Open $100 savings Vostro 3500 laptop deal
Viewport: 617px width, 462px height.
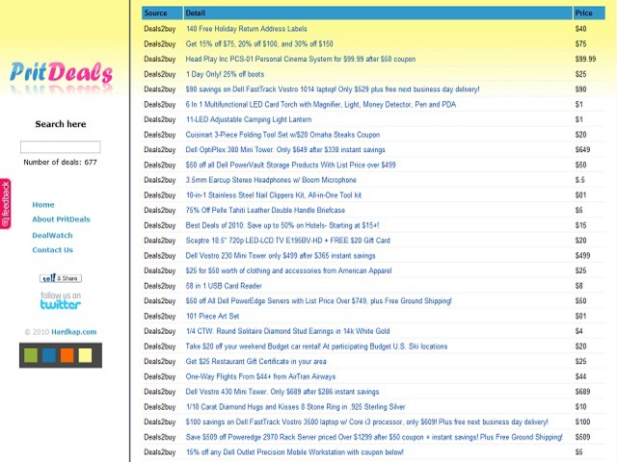coord(366,422)
